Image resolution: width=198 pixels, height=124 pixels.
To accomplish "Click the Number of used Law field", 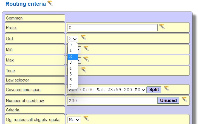I will [112, 101].
